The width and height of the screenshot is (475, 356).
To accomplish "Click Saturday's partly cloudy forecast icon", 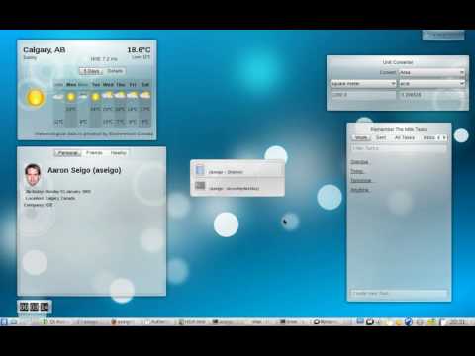I will [144, 96].
